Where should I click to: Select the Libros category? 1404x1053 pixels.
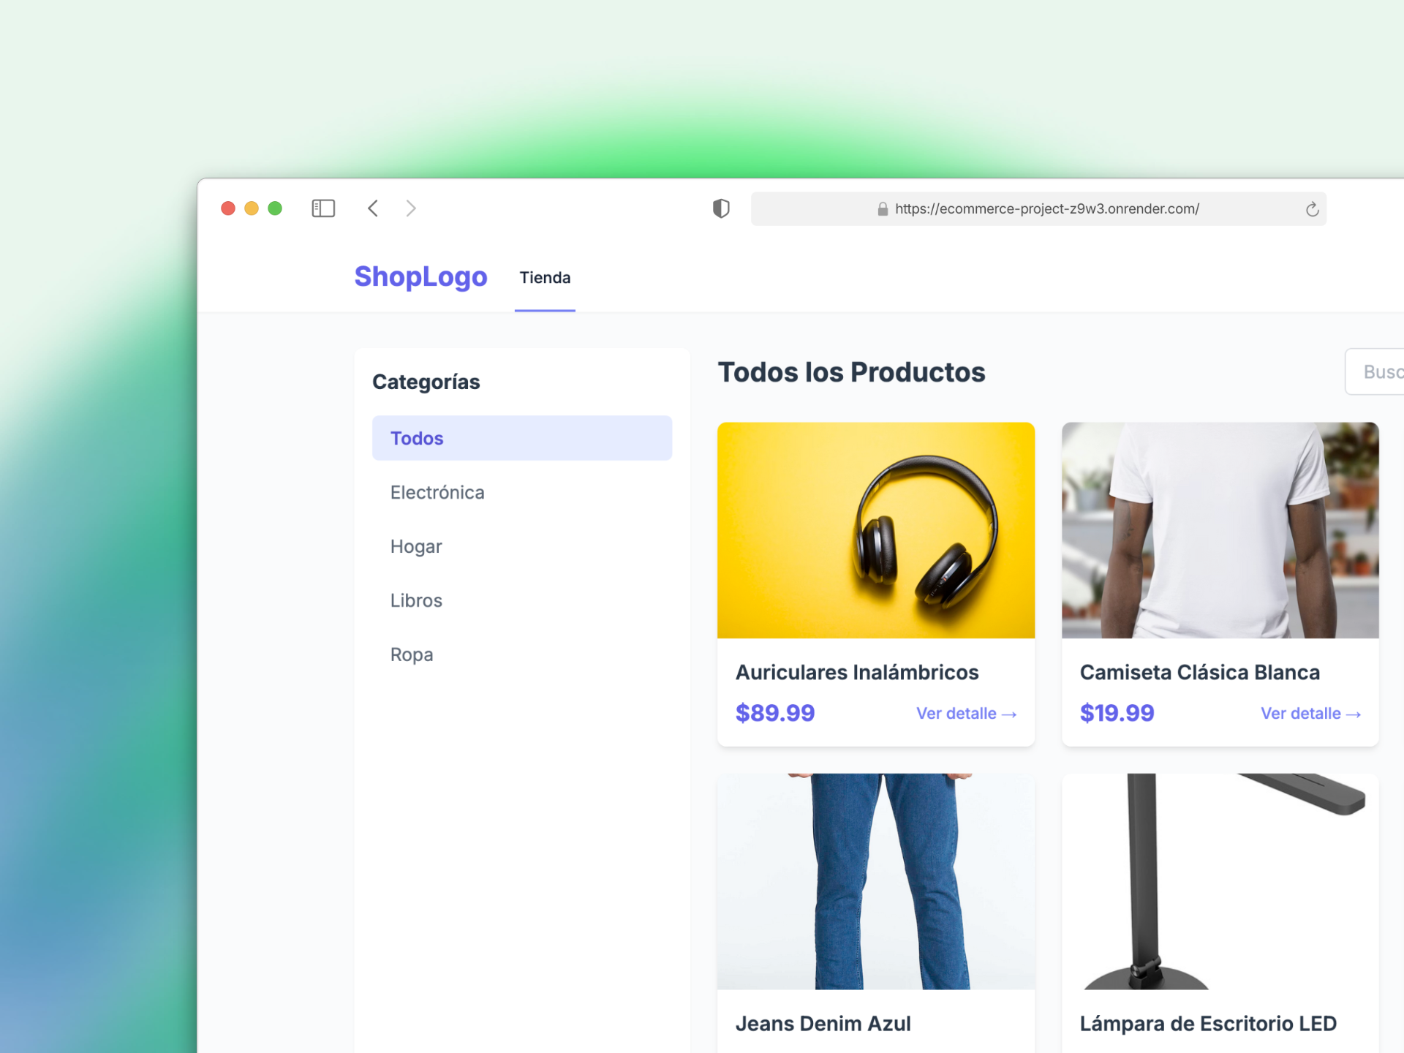pos(416,600)
